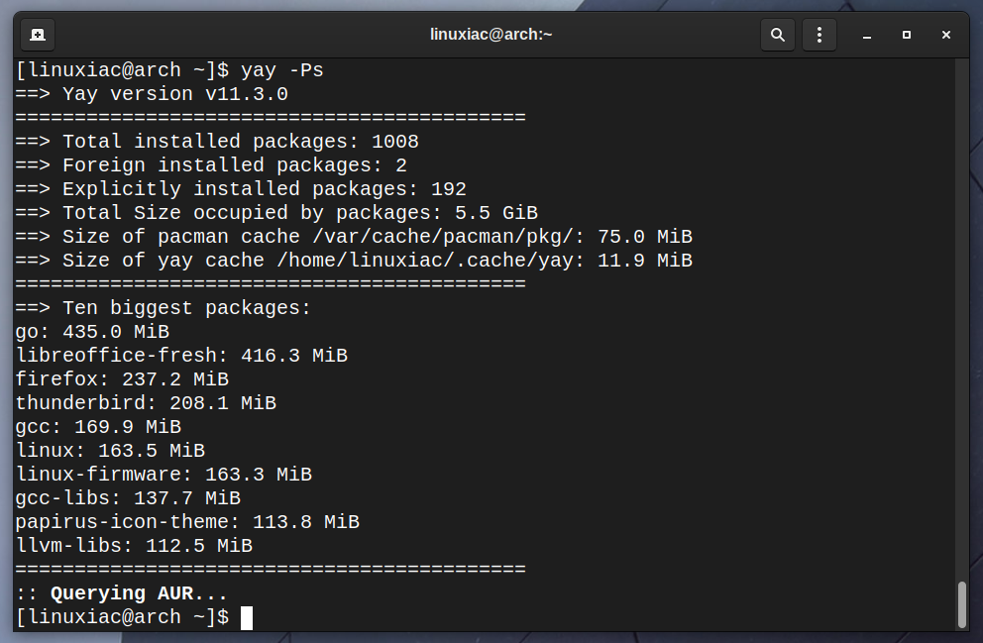This screenshot has height=643, width=983.
Task: Click the Total installed packages line
Action: coord(217,142)
